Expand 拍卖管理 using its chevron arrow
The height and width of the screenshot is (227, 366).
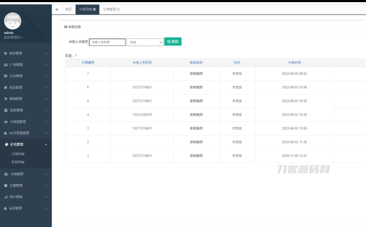coord(46,111)
